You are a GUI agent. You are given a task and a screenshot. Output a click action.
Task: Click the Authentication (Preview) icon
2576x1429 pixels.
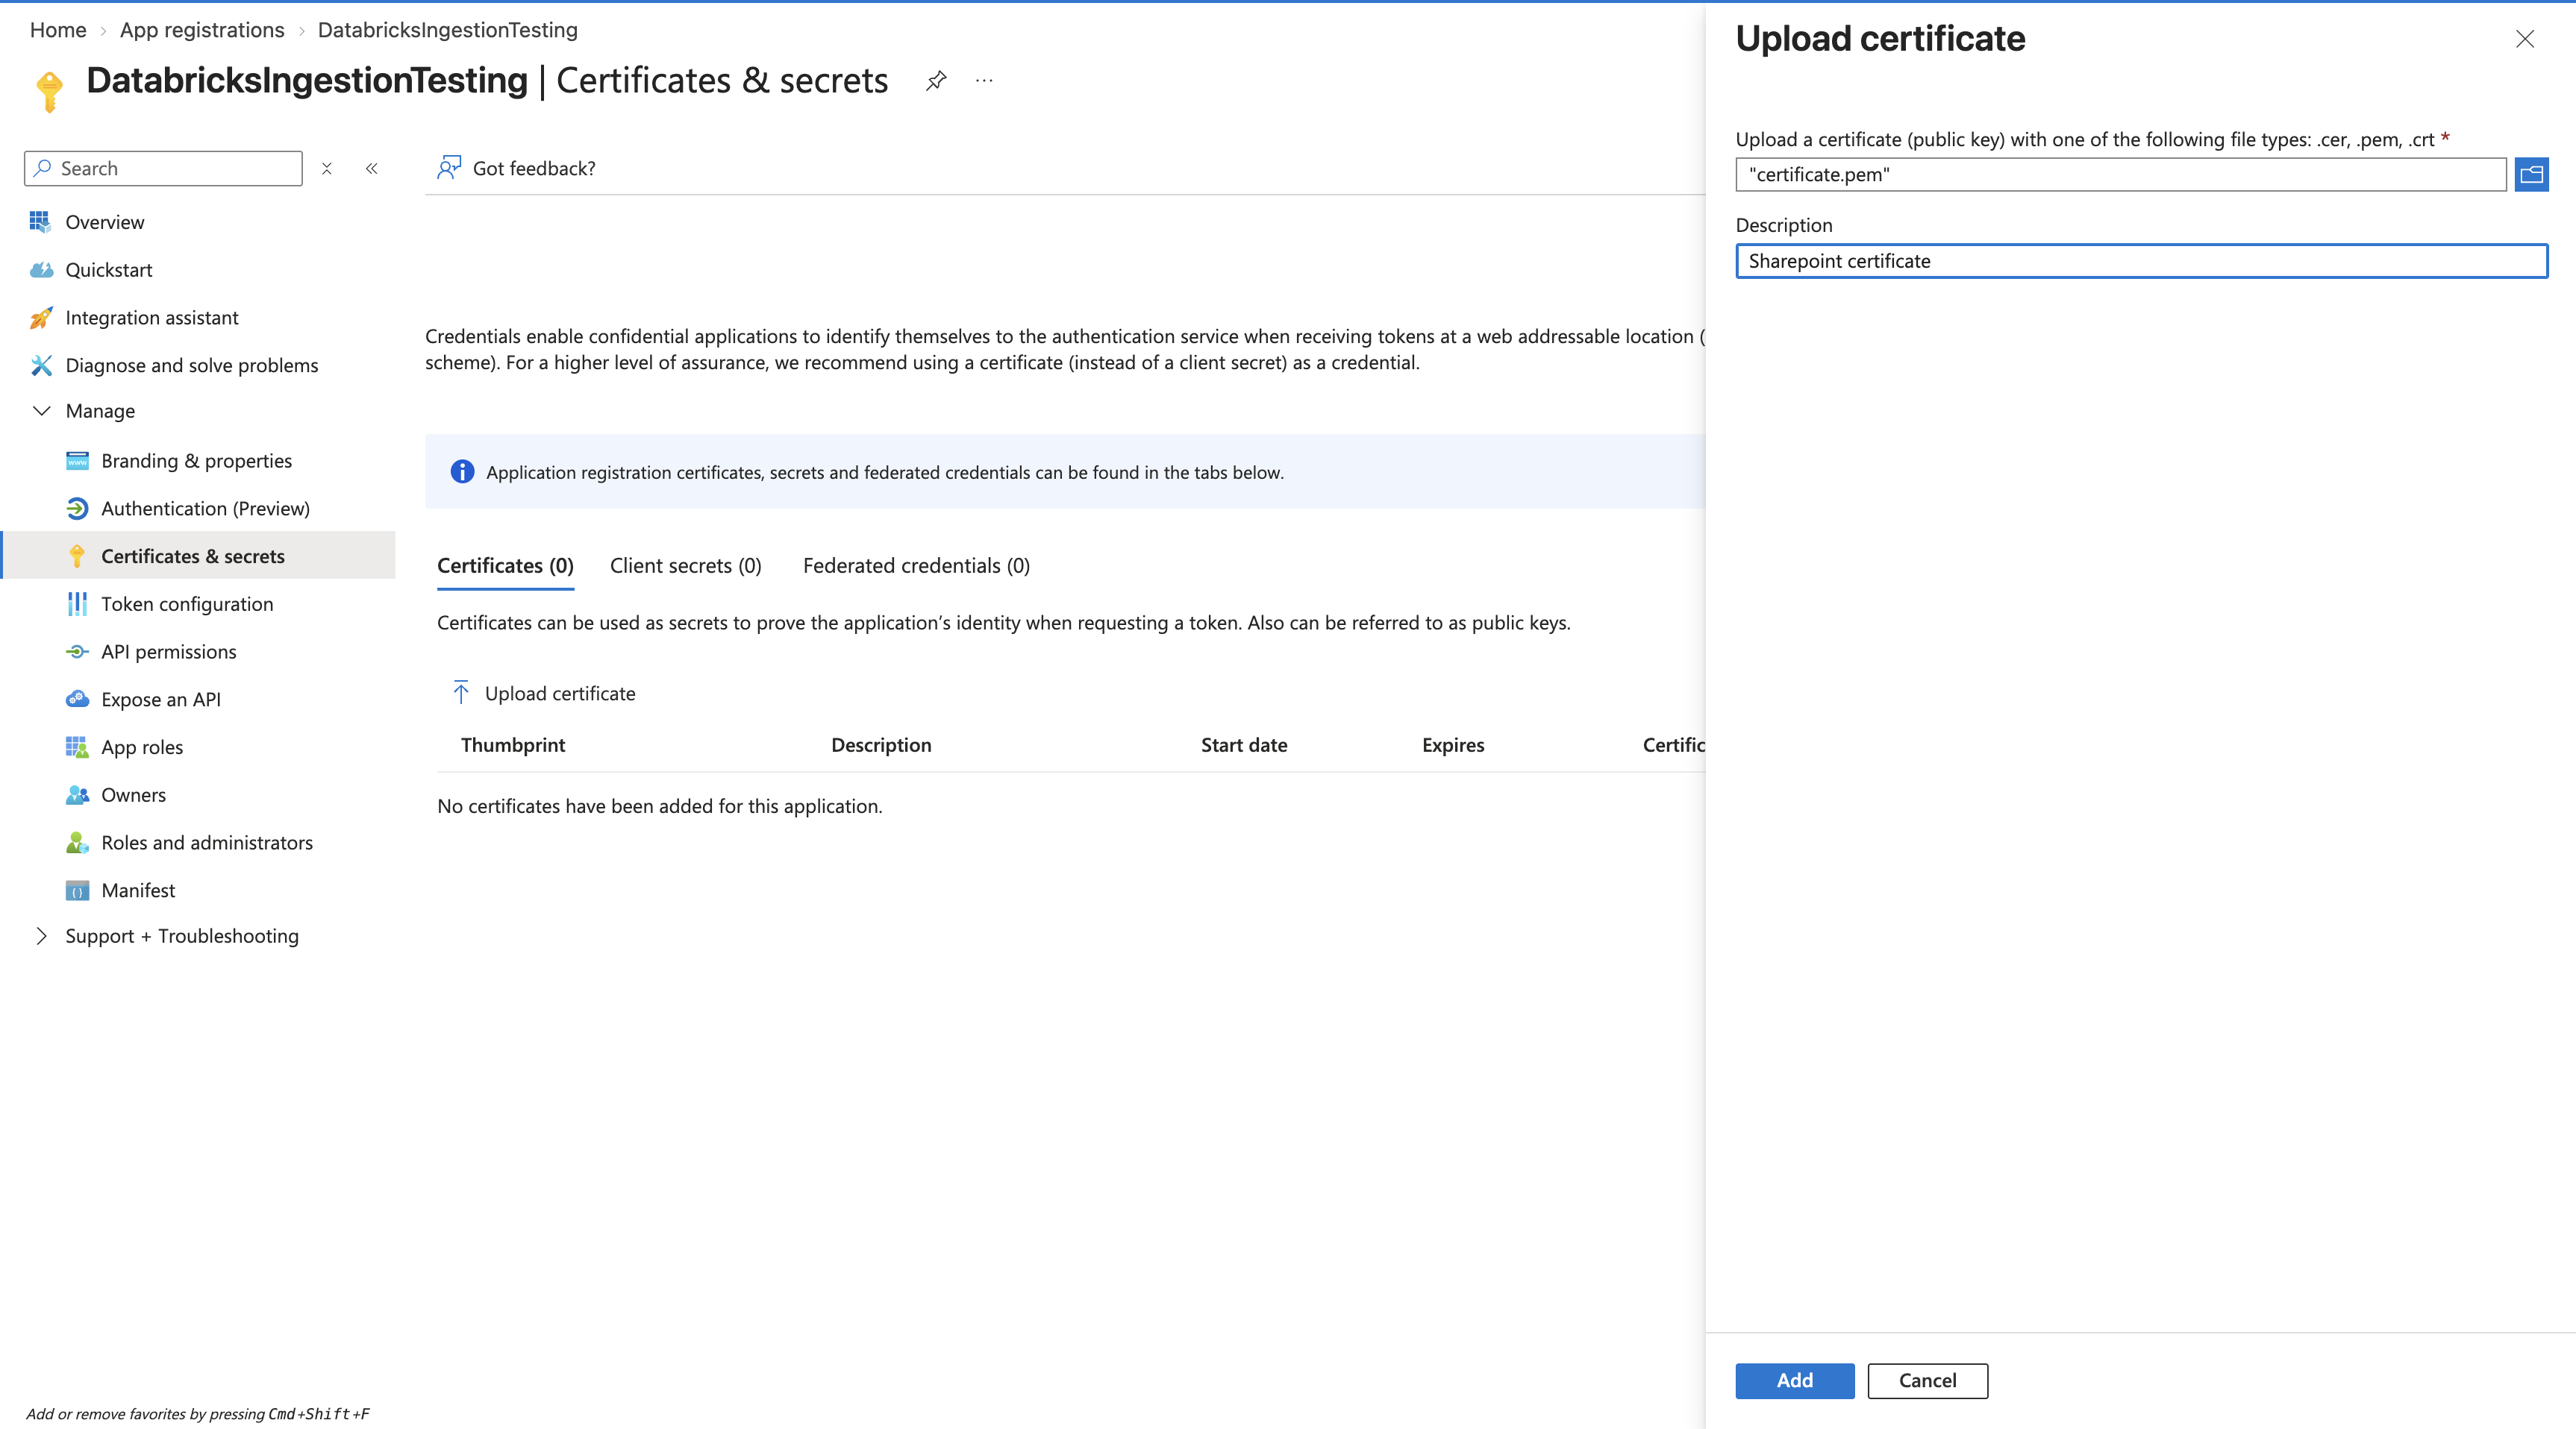pos(77,509)
